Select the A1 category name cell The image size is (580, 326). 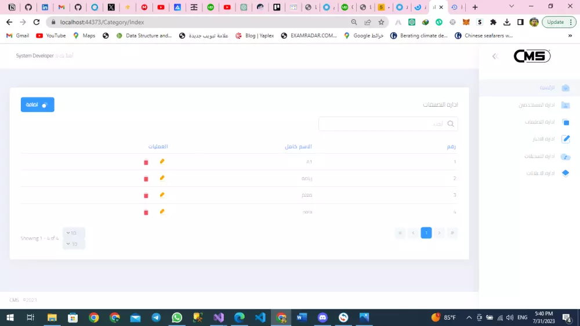click(x=309, y=162)
